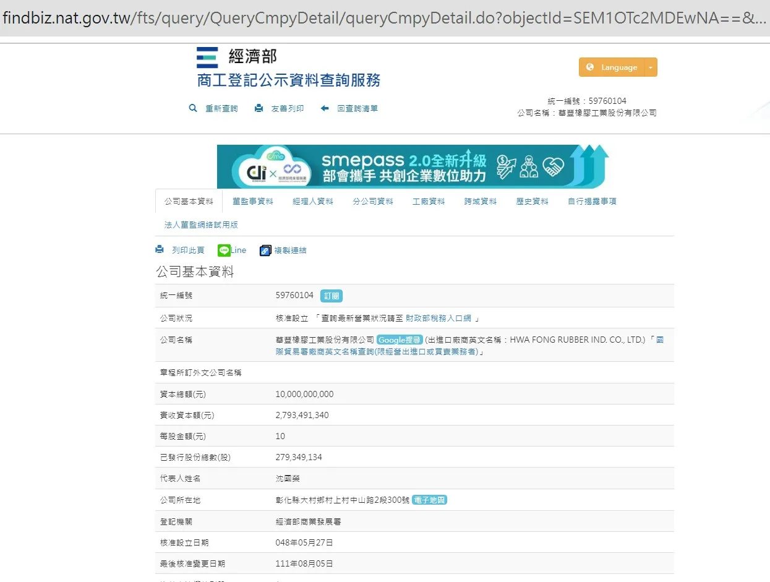Click the unified number 59760104 in the table
770x582 pixels.
294,296
